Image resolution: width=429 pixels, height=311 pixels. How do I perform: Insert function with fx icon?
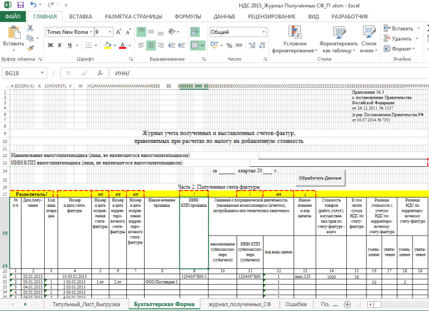pyautogui.click(x=100, y=73)
